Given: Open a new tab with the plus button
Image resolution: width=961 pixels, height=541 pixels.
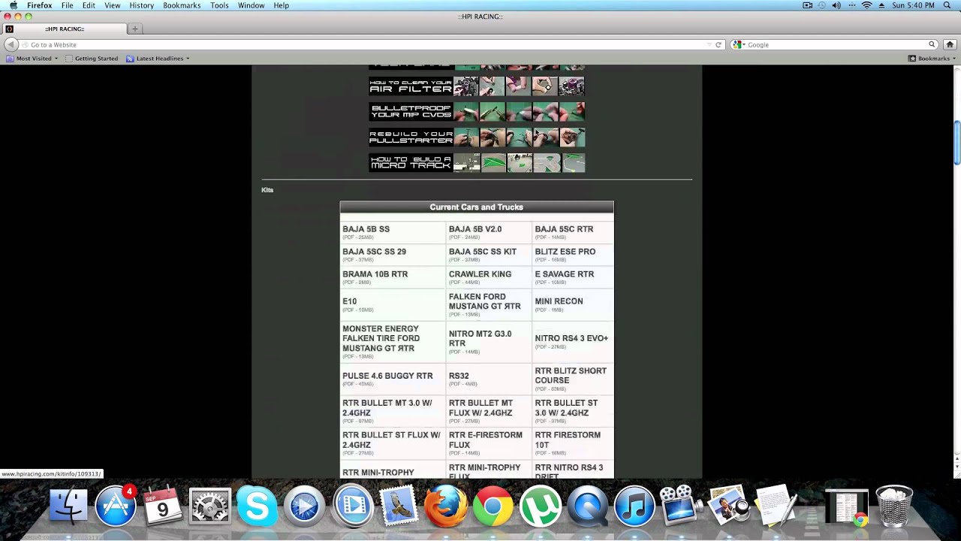Looking at the screenshot, I should 135,29.
